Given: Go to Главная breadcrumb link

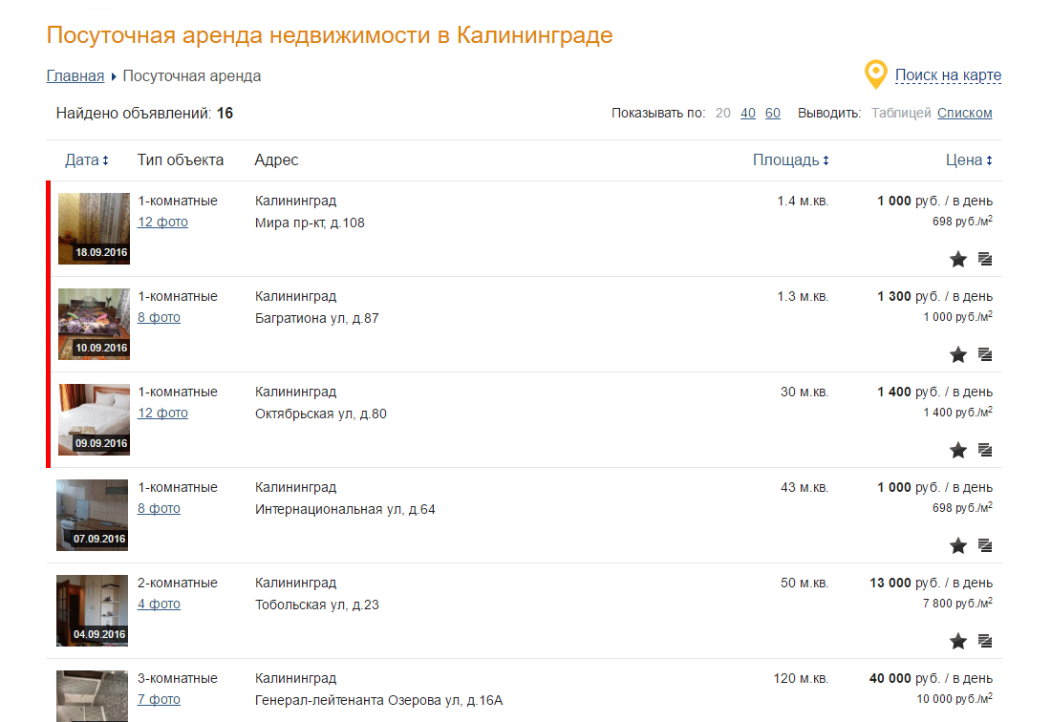Looking at the screenshot, I should (x=75, y=76).
